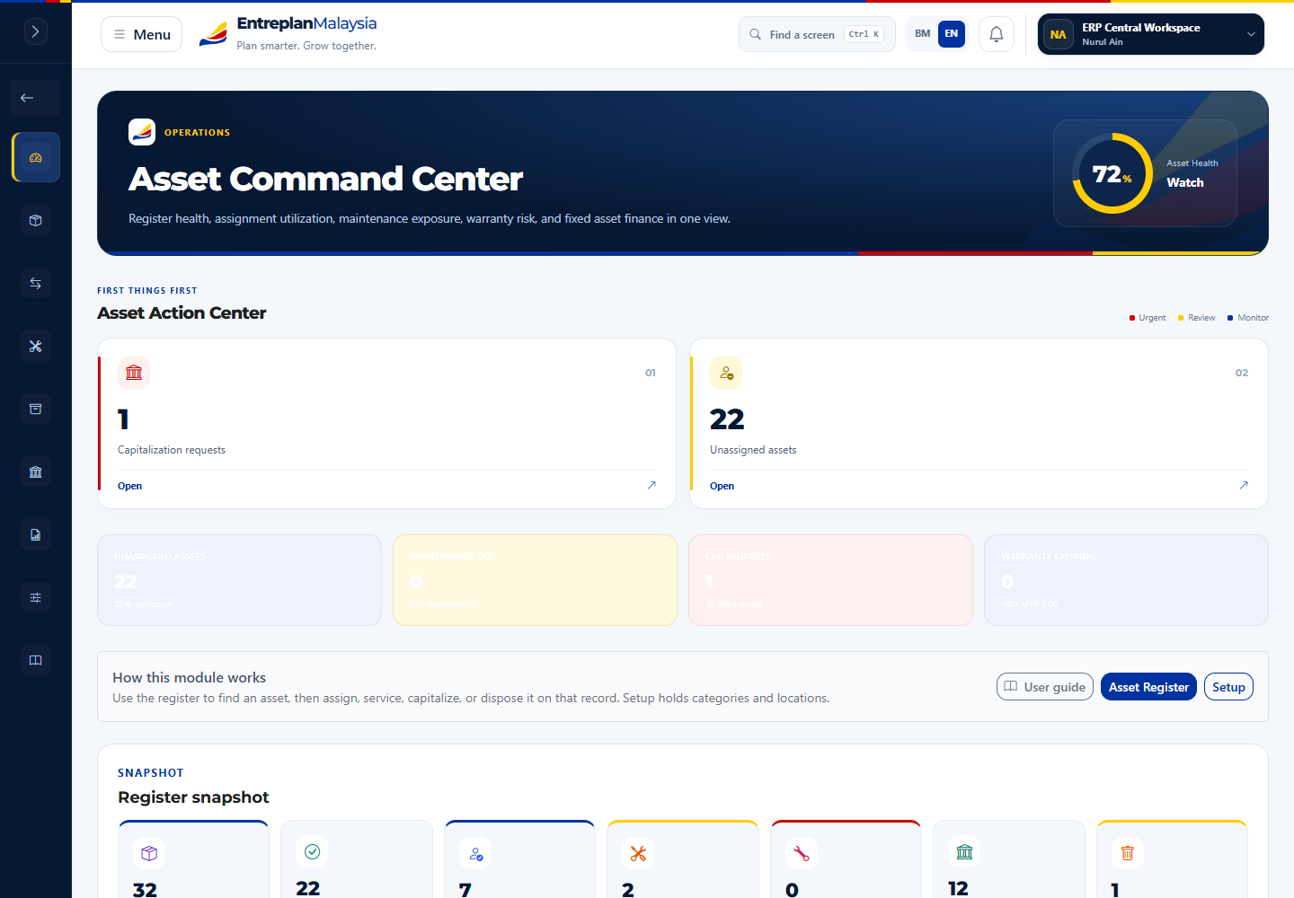Viewport: 1294px width, 898px height.
Task: Expand the sidebar with the chevron arrow
Action: pos(35,31)
